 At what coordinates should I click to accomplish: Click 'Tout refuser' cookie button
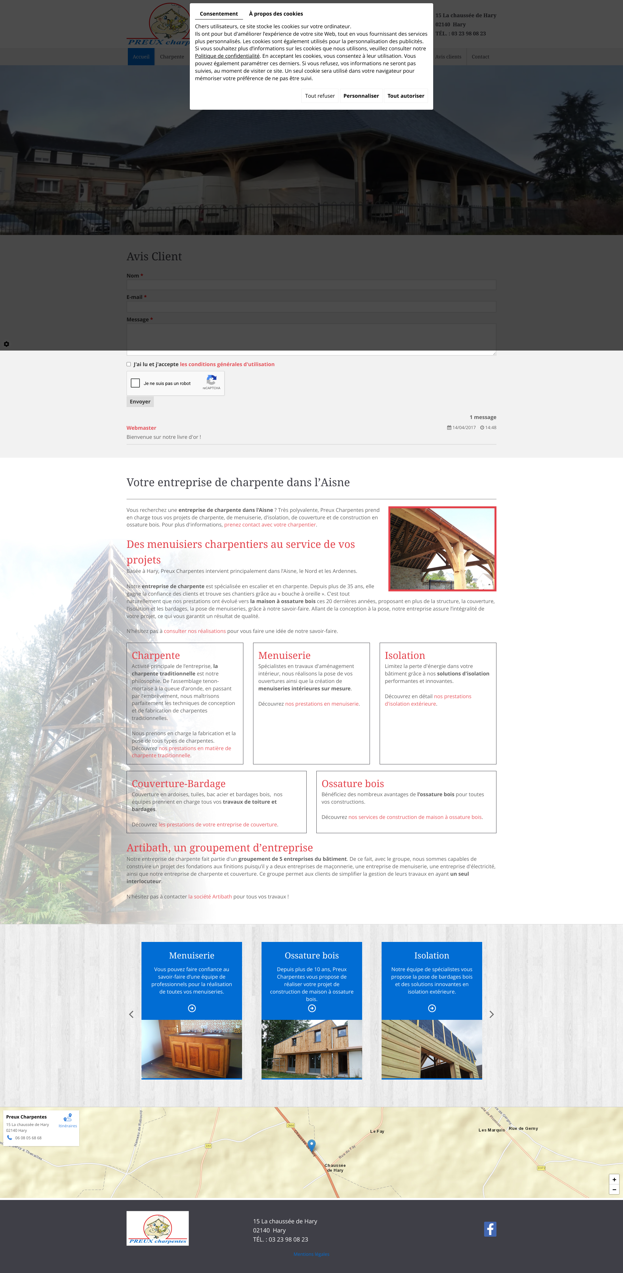pyautogui.click(x=320, y=96)
